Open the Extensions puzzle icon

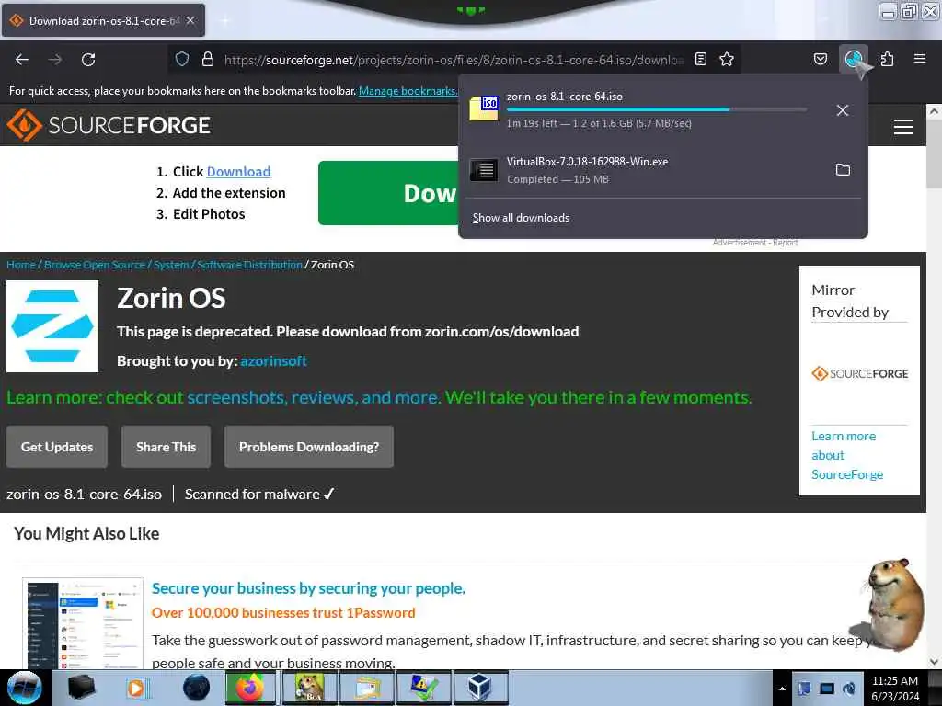[x=887, y=59]
